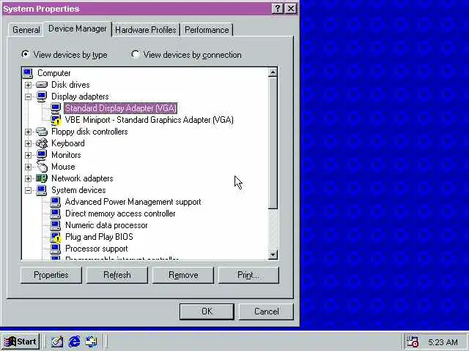Click the Task Scheduler tray icon

click(x=413, y=341)
